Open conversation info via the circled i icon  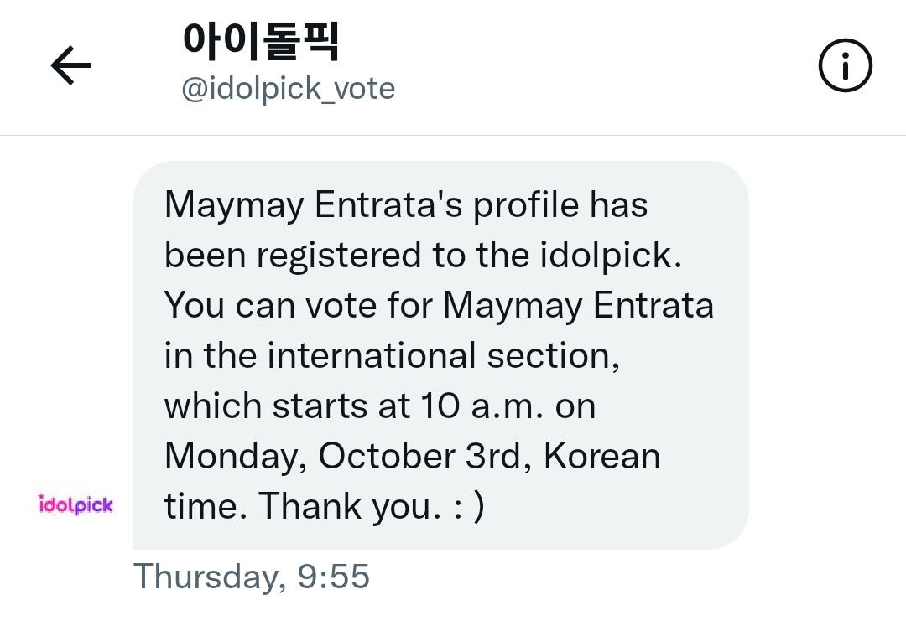click(845, 66)
